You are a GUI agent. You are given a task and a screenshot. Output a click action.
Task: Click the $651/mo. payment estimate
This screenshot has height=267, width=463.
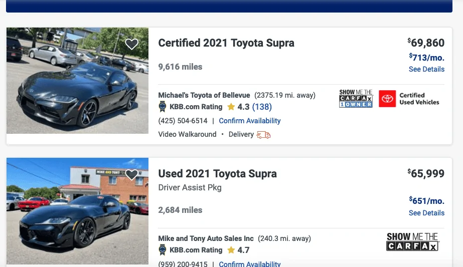pos(427,200)
